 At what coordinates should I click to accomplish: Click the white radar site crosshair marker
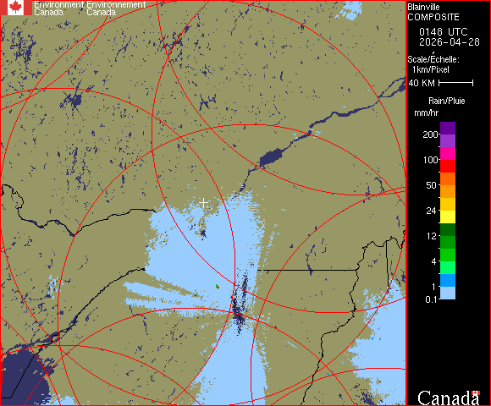click(x=203, y=203)
